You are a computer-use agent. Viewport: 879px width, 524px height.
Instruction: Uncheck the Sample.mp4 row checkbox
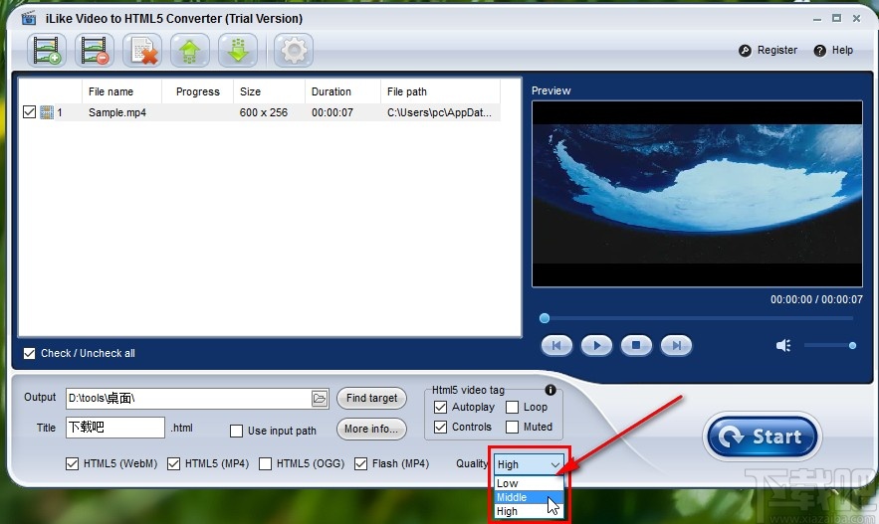pyautogui.click(x=29, y=112)
